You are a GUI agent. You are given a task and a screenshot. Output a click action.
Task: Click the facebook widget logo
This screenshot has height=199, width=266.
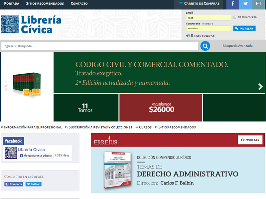[x=13, y=141]
